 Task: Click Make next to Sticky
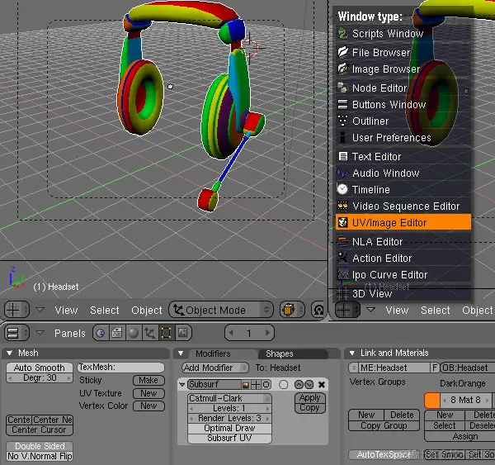coord(148,380)
